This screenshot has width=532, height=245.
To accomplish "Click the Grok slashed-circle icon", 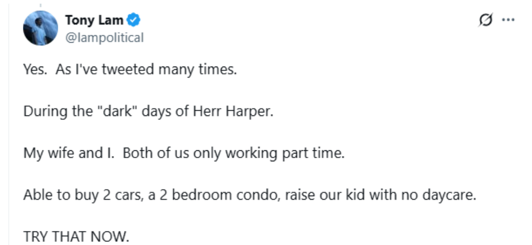I will tap(485, 20).
